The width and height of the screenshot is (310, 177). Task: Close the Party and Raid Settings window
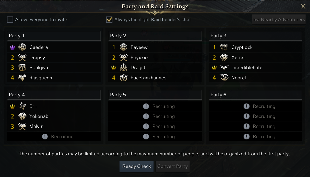tap(303, 7)
